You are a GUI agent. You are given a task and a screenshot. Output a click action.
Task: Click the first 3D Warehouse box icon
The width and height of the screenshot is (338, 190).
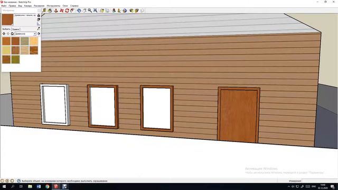click(x=132, y=11)
